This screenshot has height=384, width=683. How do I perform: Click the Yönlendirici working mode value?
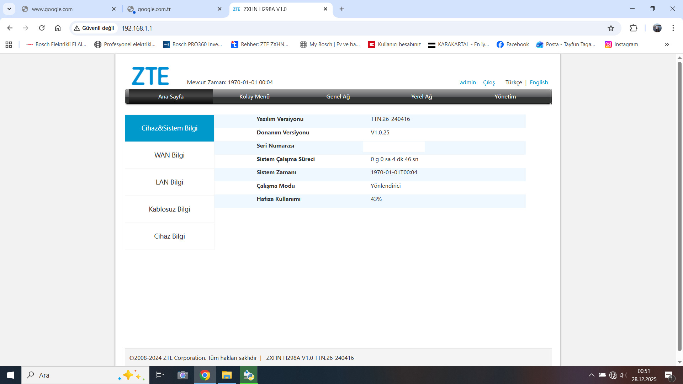386,186
